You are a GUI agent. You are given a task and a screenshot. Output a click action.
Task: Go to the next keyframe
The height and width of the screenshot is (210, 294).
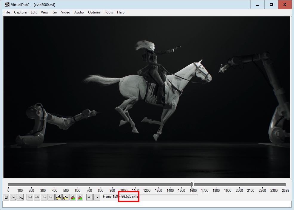[66, 197]
